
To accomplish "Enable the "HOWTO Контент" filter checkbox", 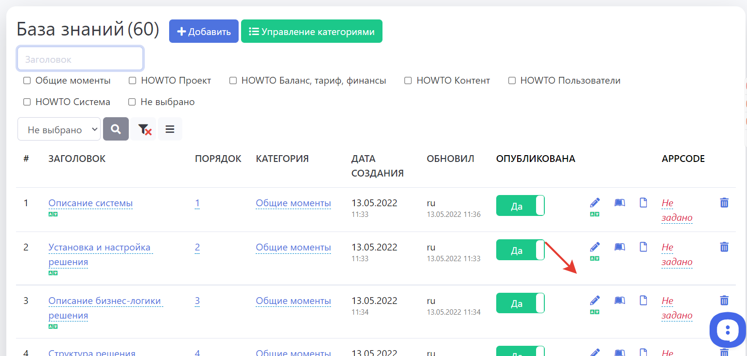I will coord(408,81).
